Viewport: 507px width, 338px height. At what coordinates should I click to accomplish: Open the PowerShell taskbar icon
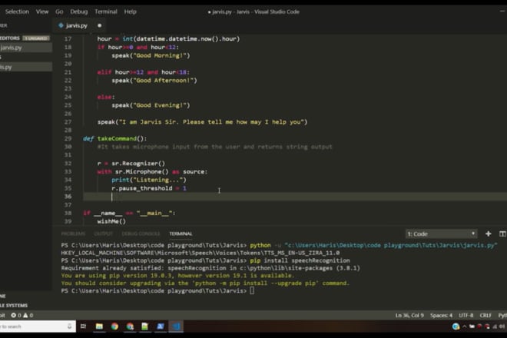pyautogui.click(x=161, y=326)
